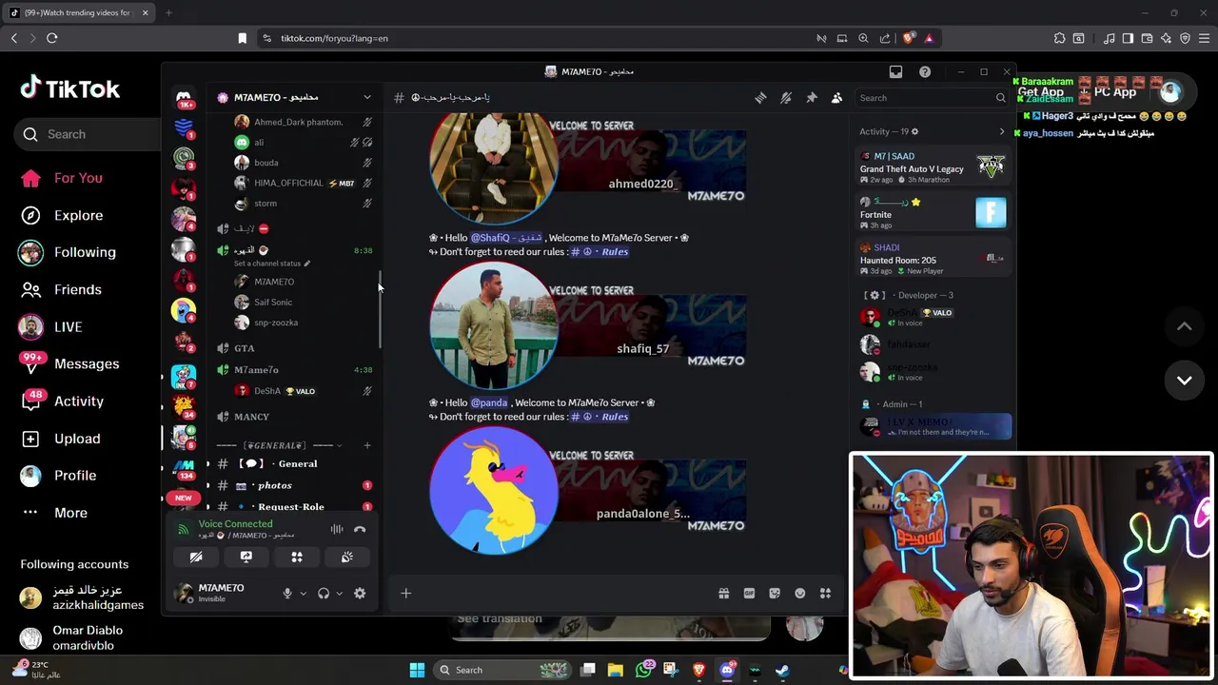Open headphone output options arrow
This screenshot has height=685, width=1218.
point(339,594)
